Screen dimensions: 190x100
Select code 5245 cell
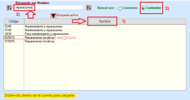(x=8, y=26)
